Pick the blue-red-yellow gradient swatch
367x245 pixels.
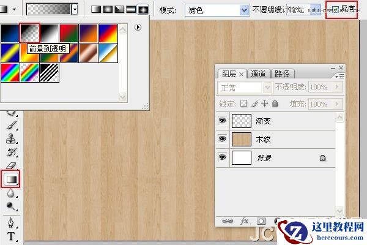coord(108,33)
